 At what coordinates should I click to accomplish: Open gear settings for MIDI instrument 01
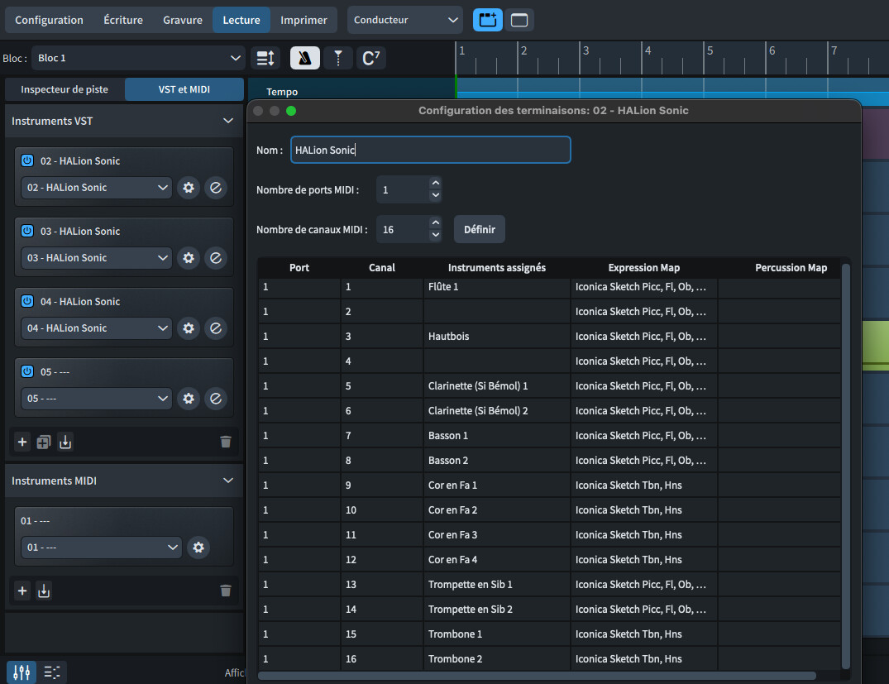click(198, 548)
